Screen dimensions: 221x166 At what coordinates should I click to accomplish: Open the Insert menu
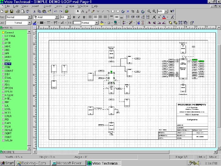35,6
